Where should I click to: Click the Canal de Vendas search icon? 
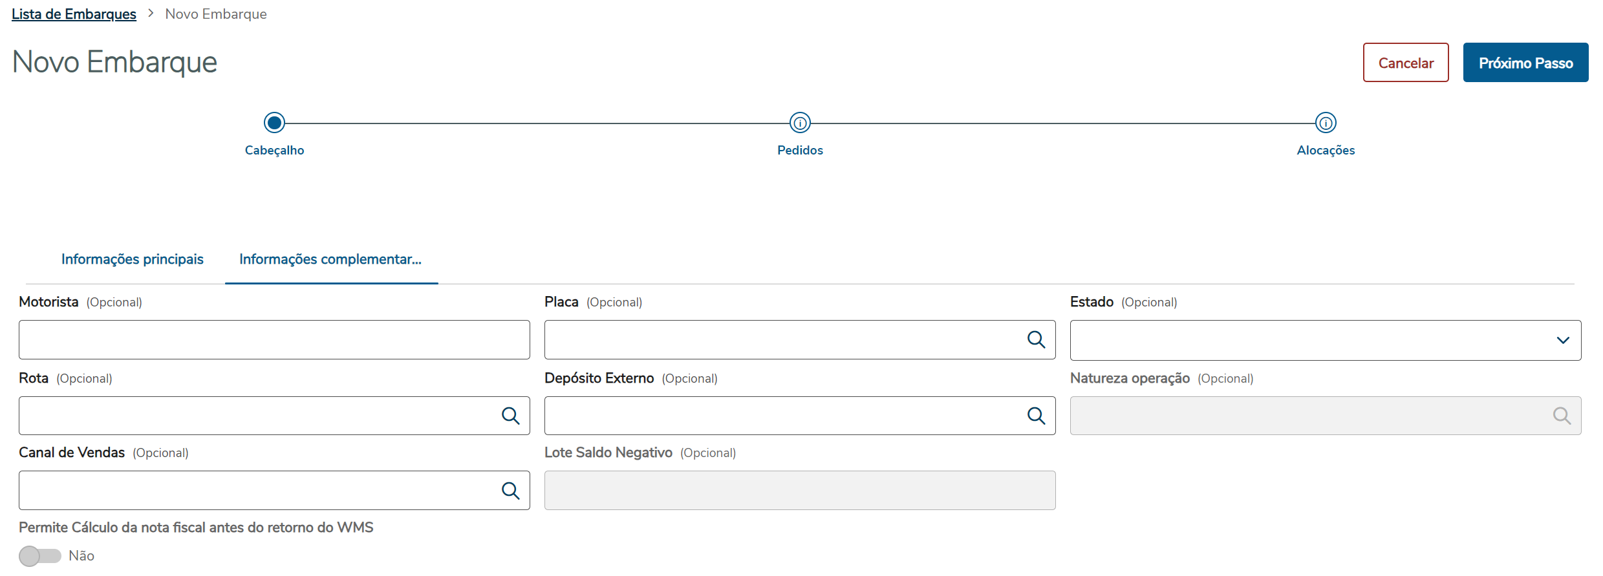[x=510, y=491]
